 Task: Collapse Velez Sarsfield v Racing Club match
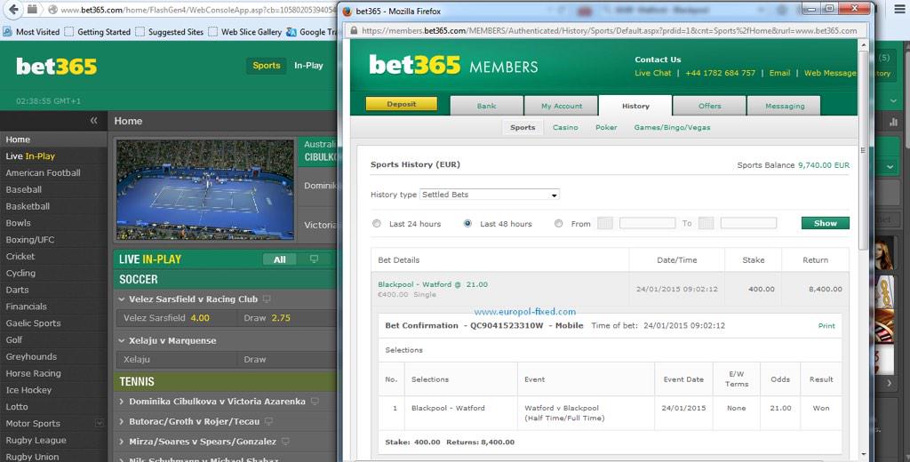click(121, 299)
